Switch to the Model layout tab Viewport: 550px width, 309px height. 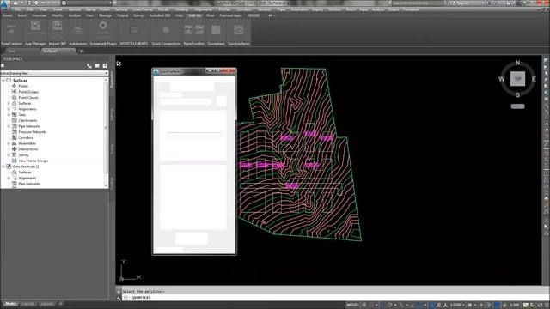(10, 304)
